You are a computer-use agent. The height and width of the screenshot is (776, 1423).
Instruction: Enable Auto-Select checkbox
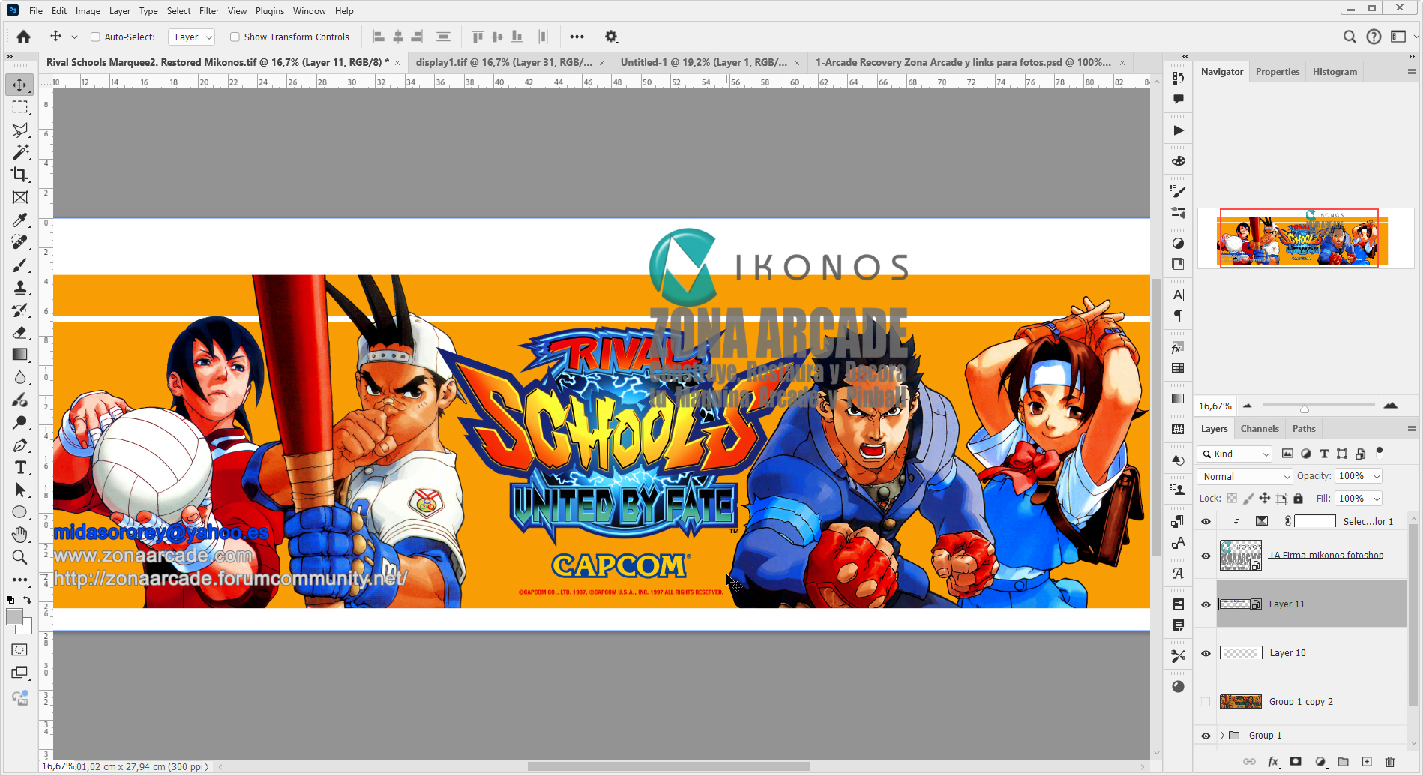coord(95,37)
